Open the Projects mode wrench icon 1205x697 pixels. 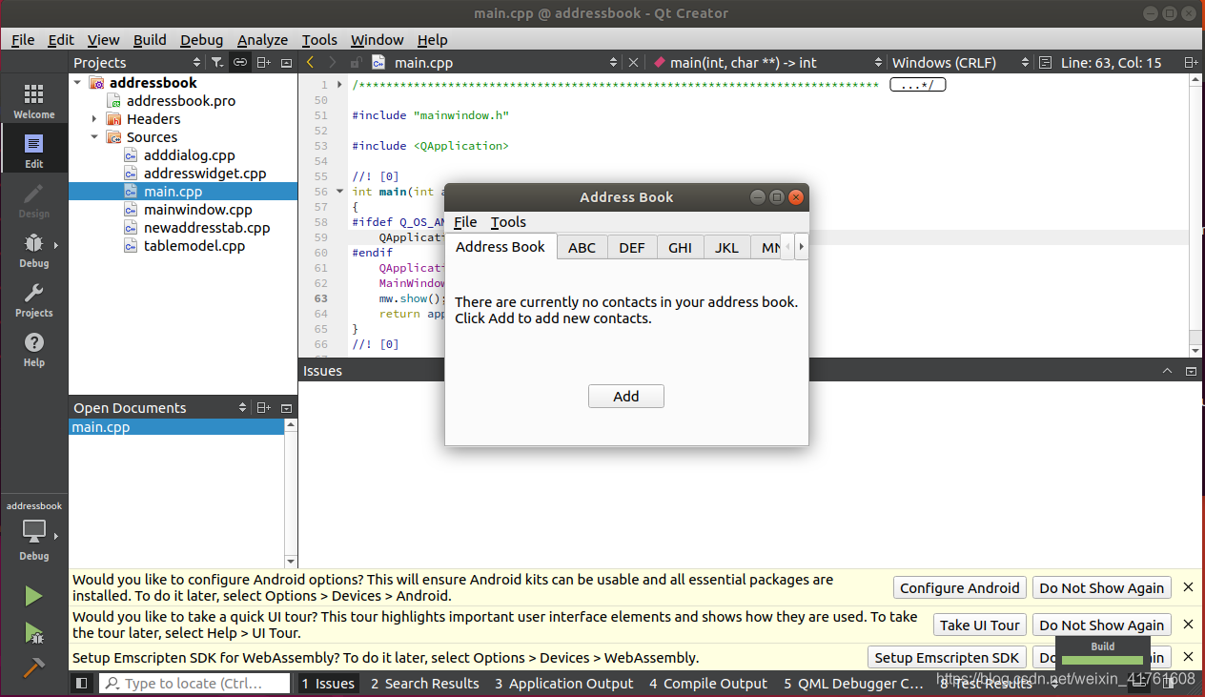(33, 299)
